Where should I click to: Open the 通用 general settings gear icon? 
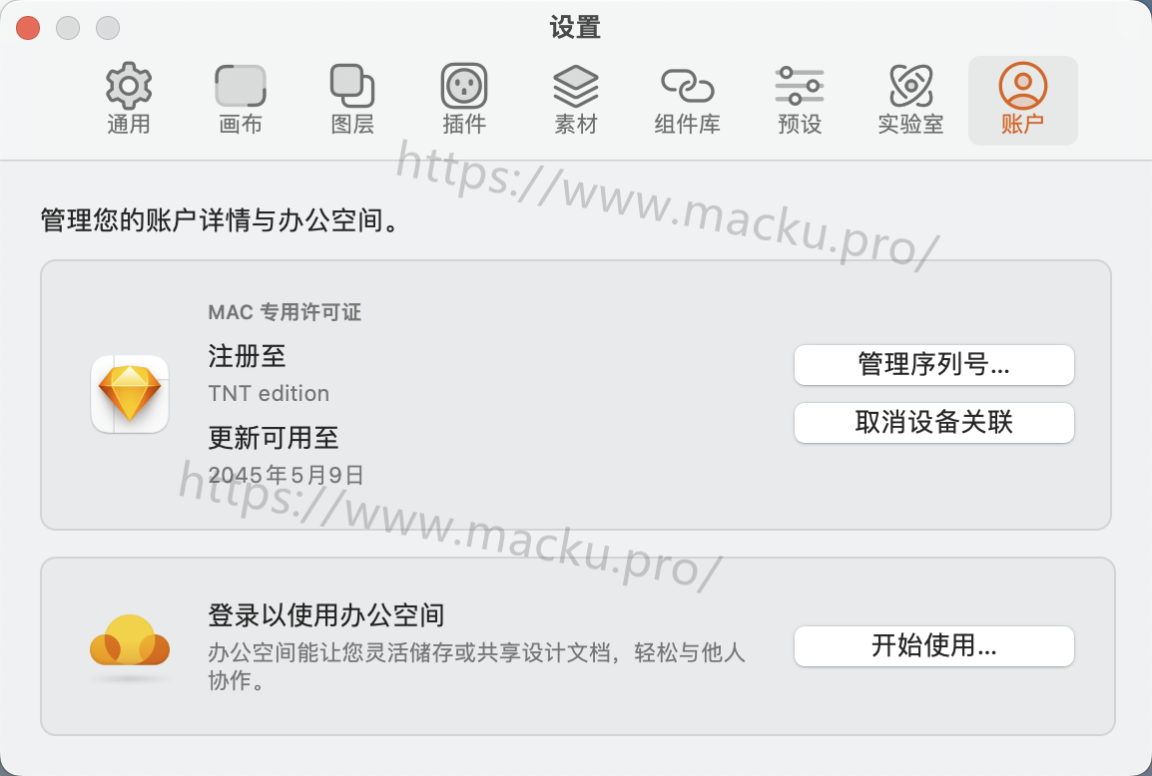129,85
